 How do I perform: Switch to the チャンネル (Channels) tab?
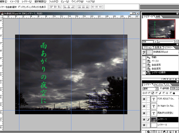pyautogui.click(x=158, y=85)
